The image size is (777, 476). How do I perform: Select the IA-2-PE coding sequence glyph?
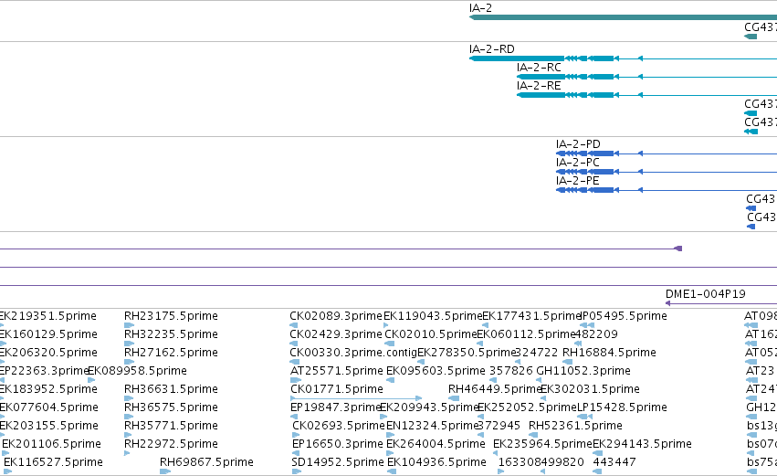[666, 190]
